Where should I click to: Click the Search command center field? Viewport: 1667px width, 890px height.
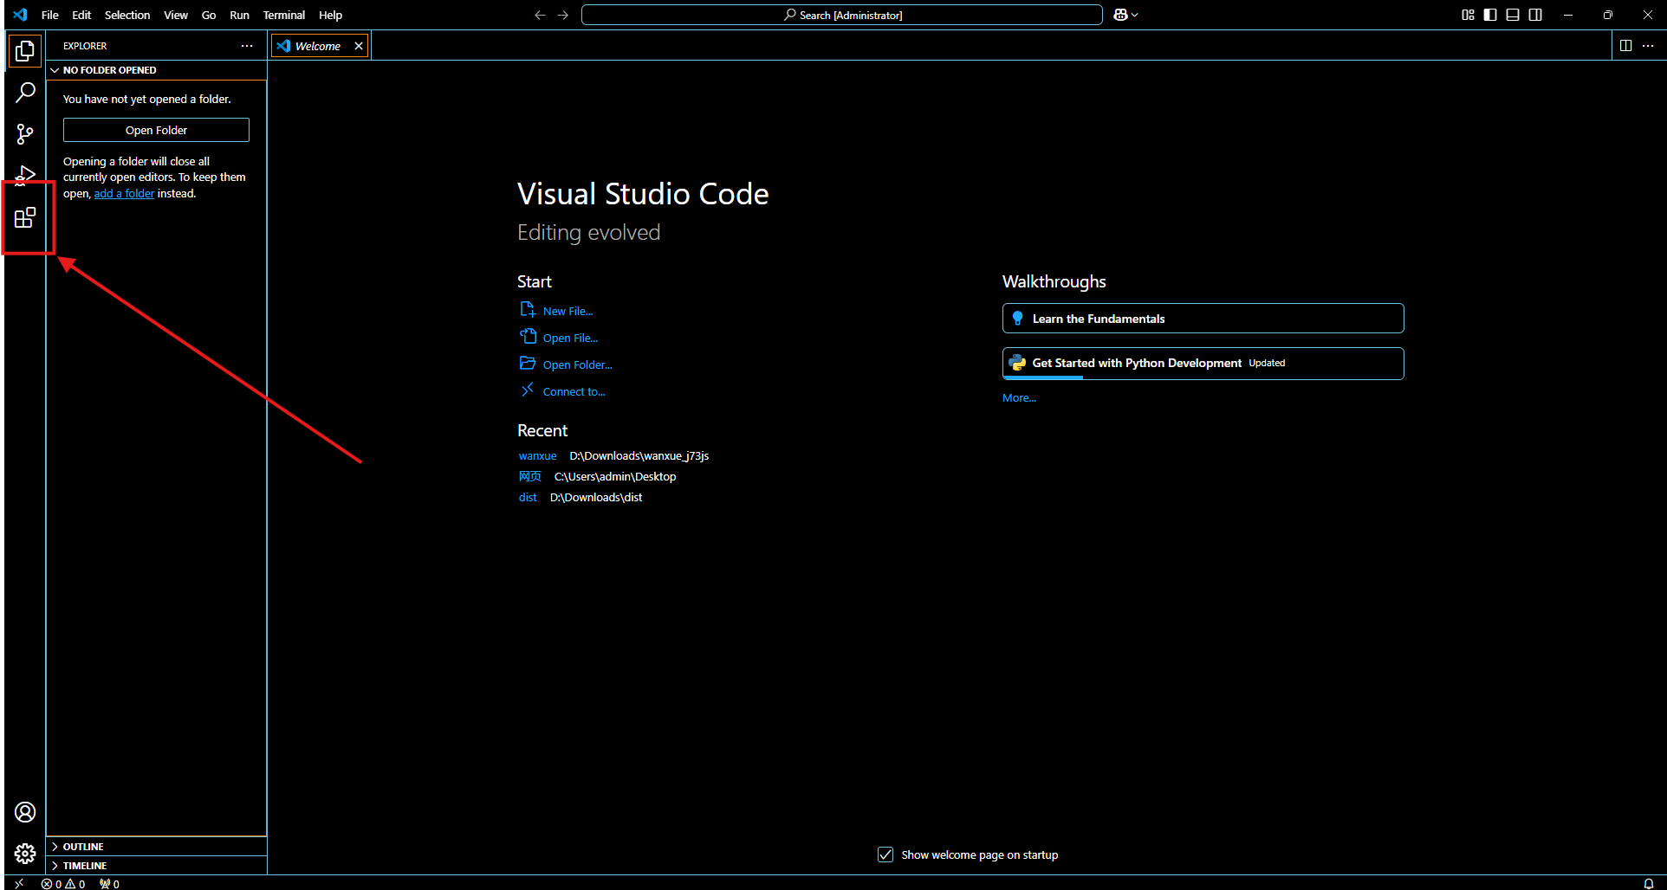click(x=841, y=15)
